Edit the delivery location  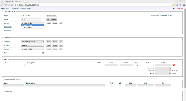coord(61,45)
